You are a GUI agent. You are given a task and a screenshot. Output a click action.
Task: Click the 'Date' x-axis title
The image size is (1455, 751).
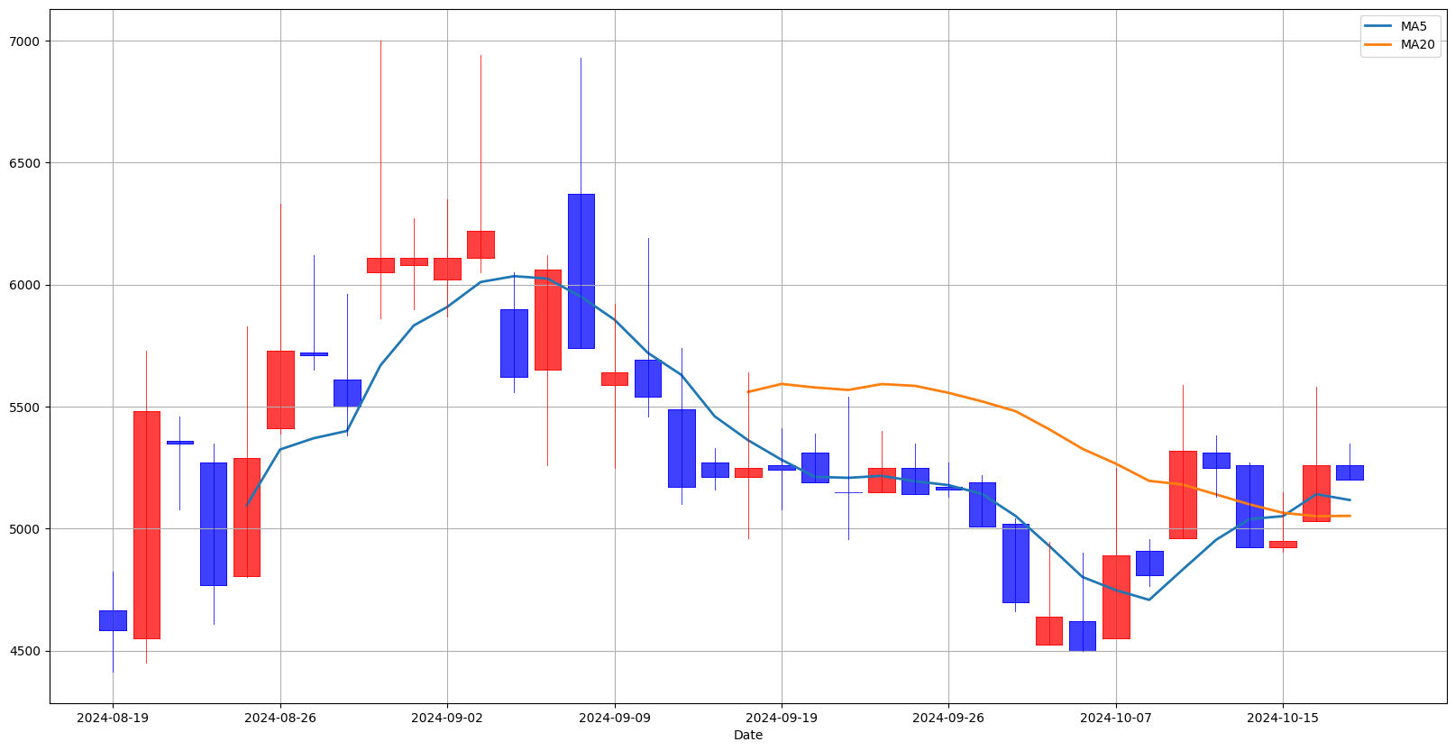coord(748,736)
